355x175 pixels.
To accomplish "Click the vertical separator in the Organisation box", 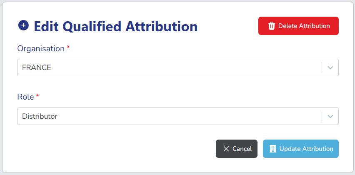I will 322,67.
